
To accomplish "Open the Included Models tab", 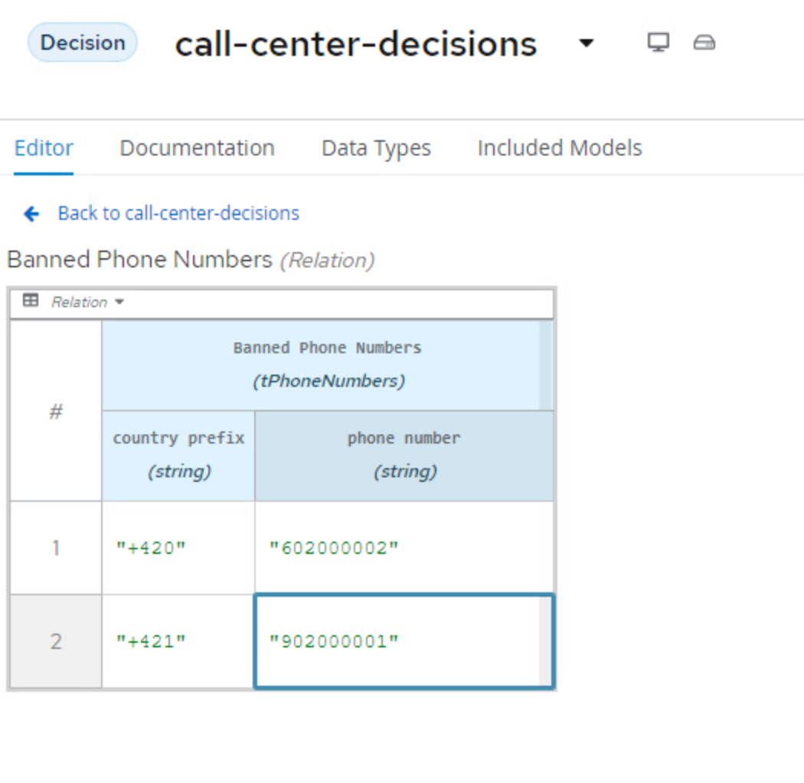I will coord(560,149).
